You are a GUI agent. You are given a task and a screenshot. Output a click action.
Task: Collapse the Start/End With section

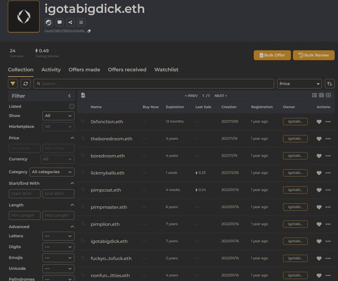(x=73, y=184)
